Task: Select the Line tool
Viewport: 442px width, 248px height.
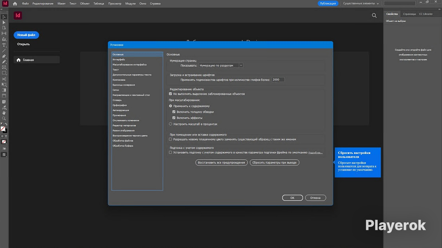Action: pyautogui.click(x=4, y=50)
